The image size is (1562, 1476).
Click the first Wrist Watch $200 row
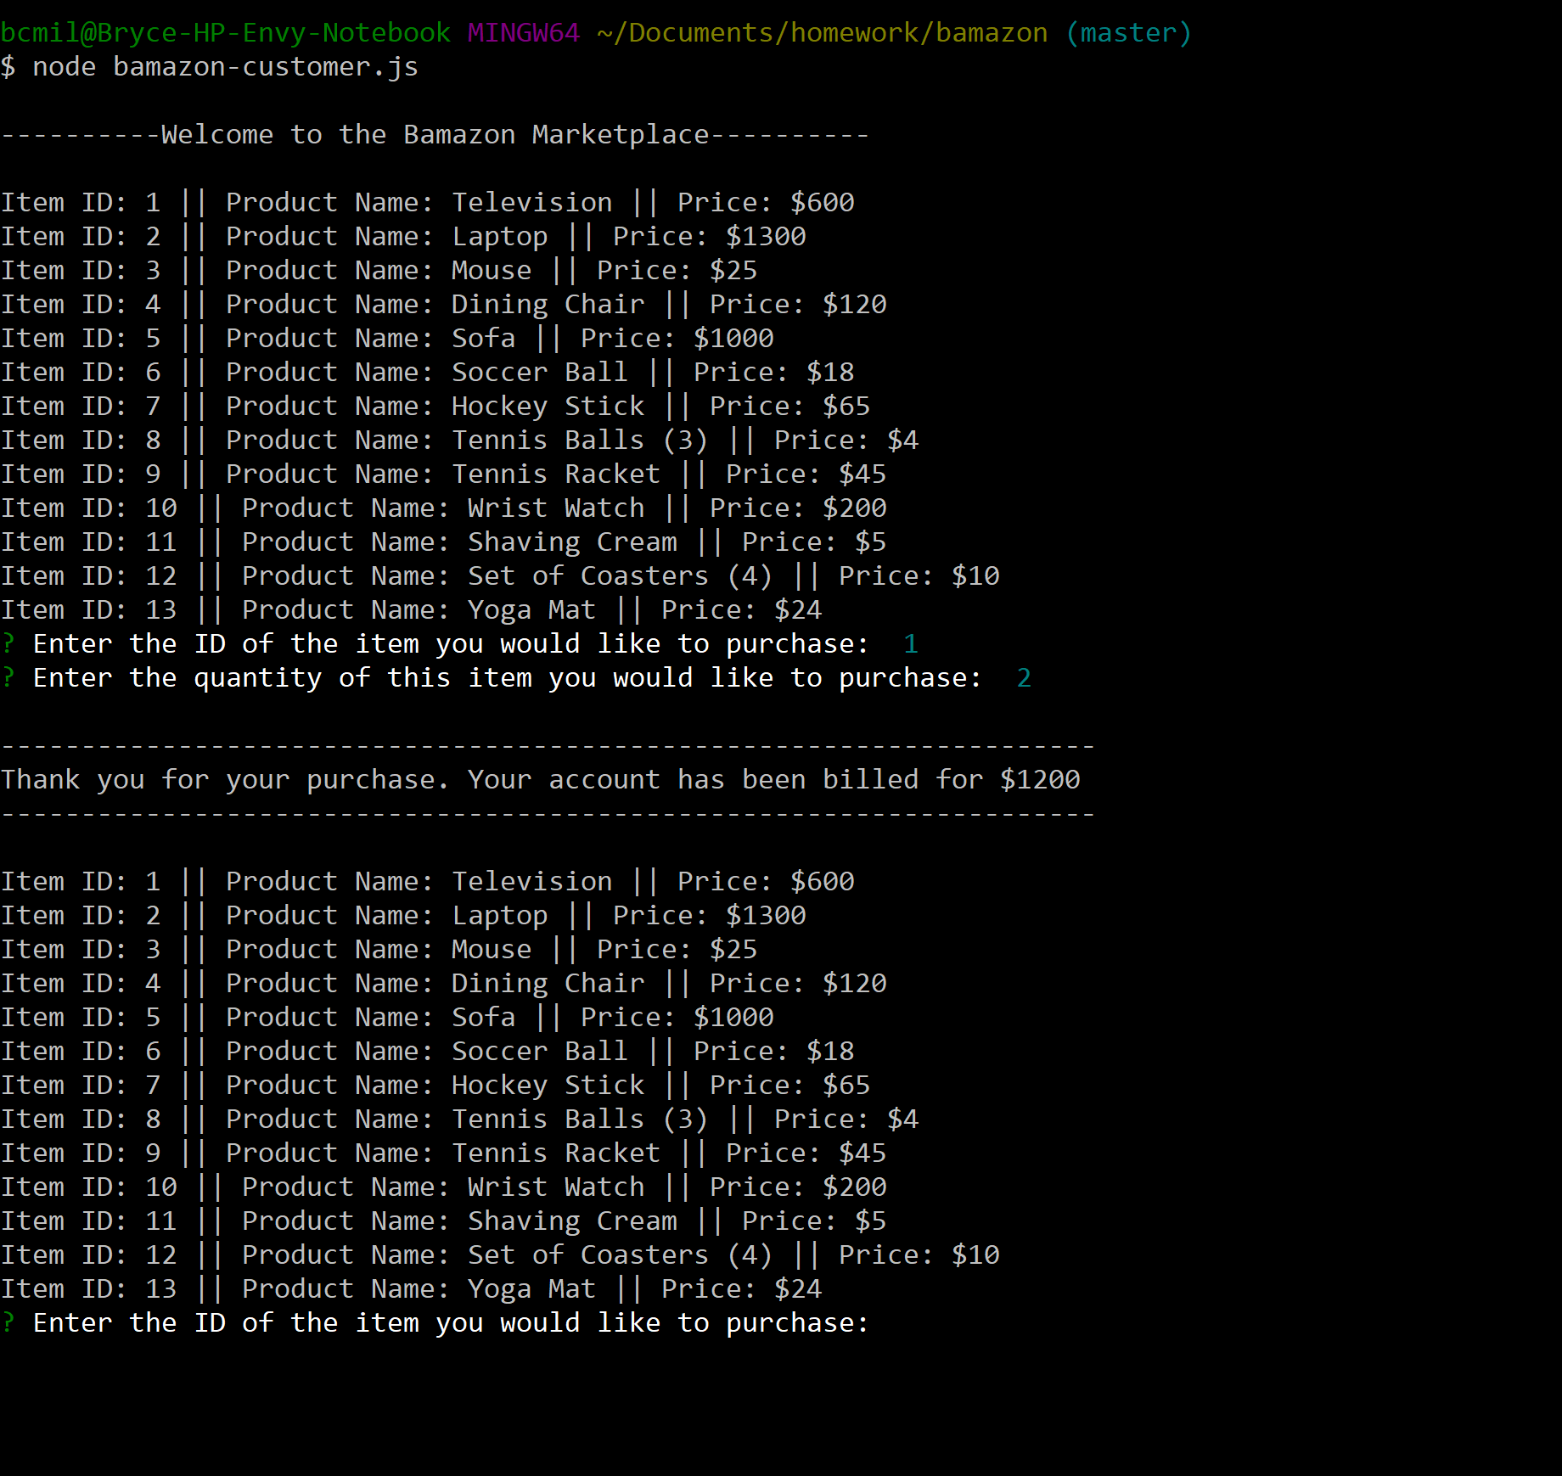click(443, 508)
